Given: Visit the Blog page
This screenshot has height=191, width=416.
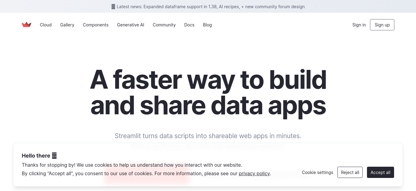Looking at the screenshot, I should coord(207,25).
